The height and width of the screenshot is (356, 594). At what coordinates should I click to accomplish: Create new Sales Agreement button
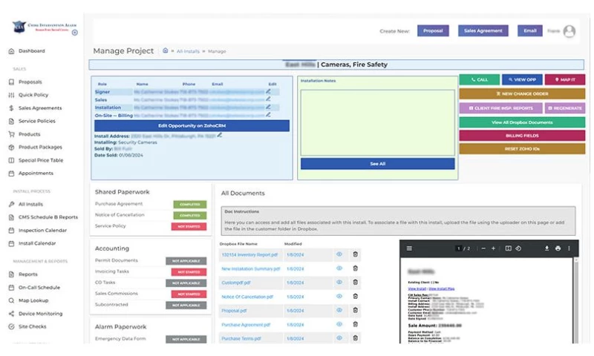pyautogui.click(x=483, y=31)
